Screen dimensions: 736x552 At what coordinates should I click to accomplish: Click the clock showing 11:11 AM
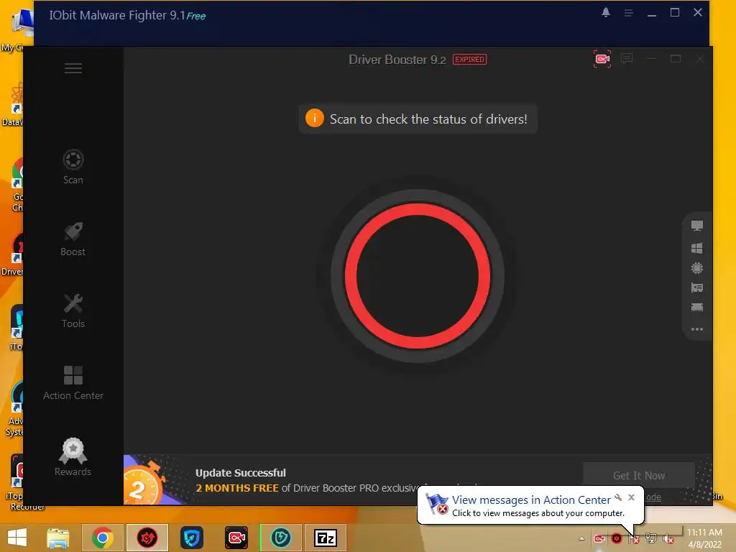tap(704, 533)
